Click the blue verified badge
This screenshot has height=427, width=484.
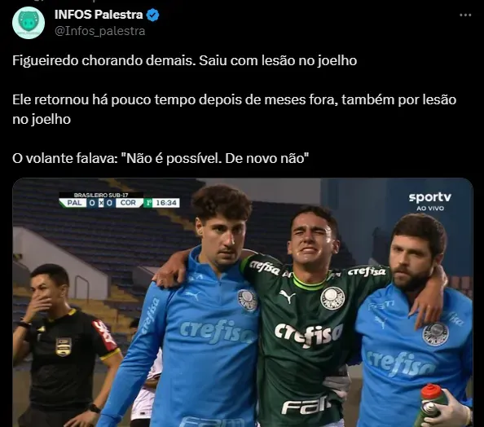(152, 15)
